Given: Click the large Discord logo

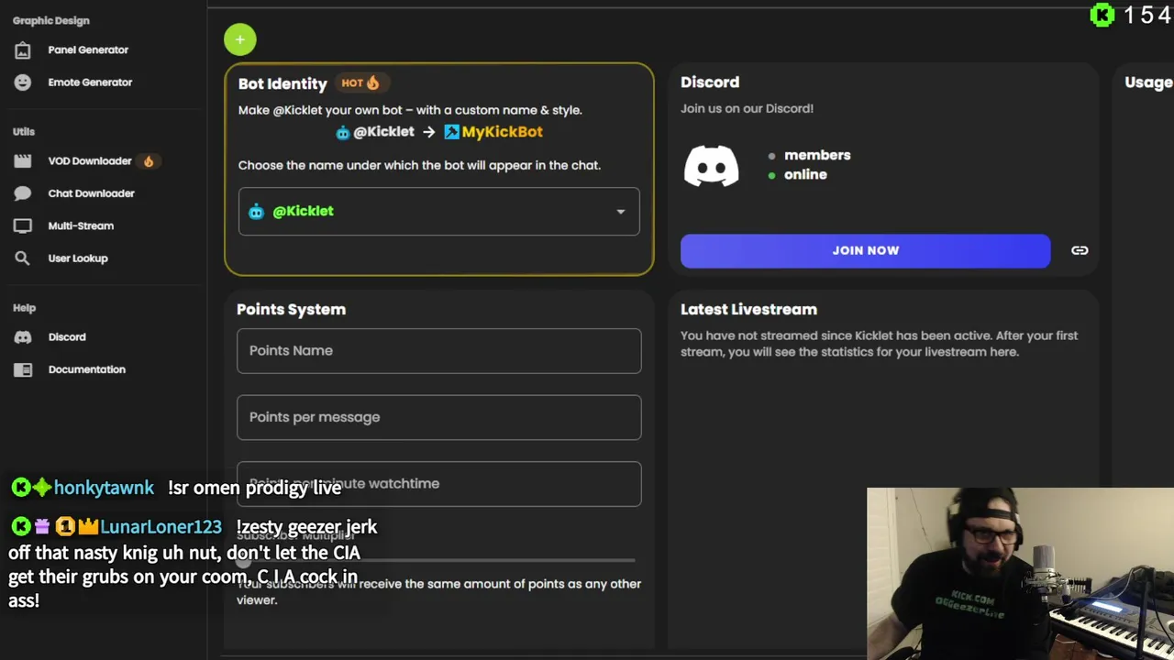Looking at the screenshot, I should [x=711, y=166].
